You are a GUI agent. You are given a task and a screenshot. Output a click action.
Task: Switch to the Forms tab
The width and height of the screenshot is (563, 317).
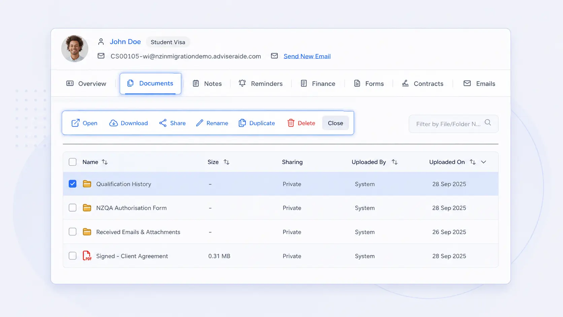click(369, 84)
